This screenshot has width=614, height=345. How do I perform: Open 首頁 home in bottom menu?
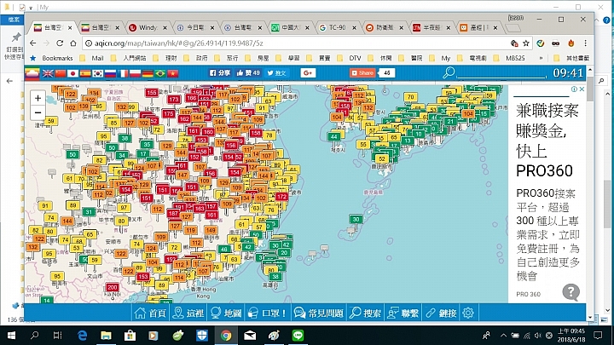(150, 313)
